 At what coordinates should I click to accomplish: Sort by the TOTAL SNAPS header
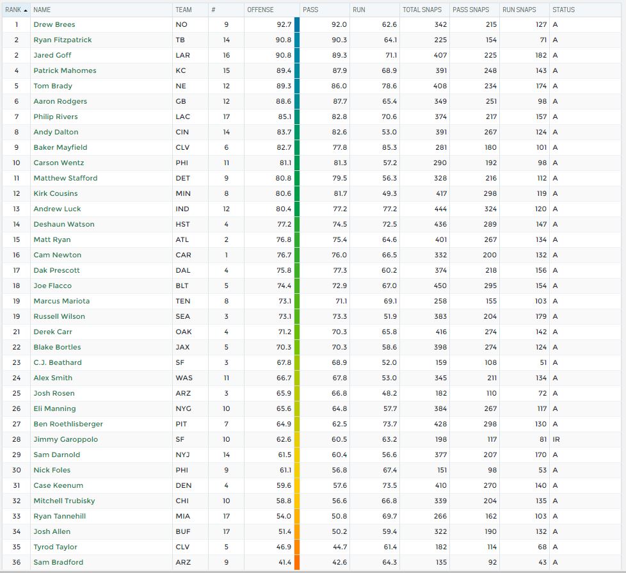[420, 10]
